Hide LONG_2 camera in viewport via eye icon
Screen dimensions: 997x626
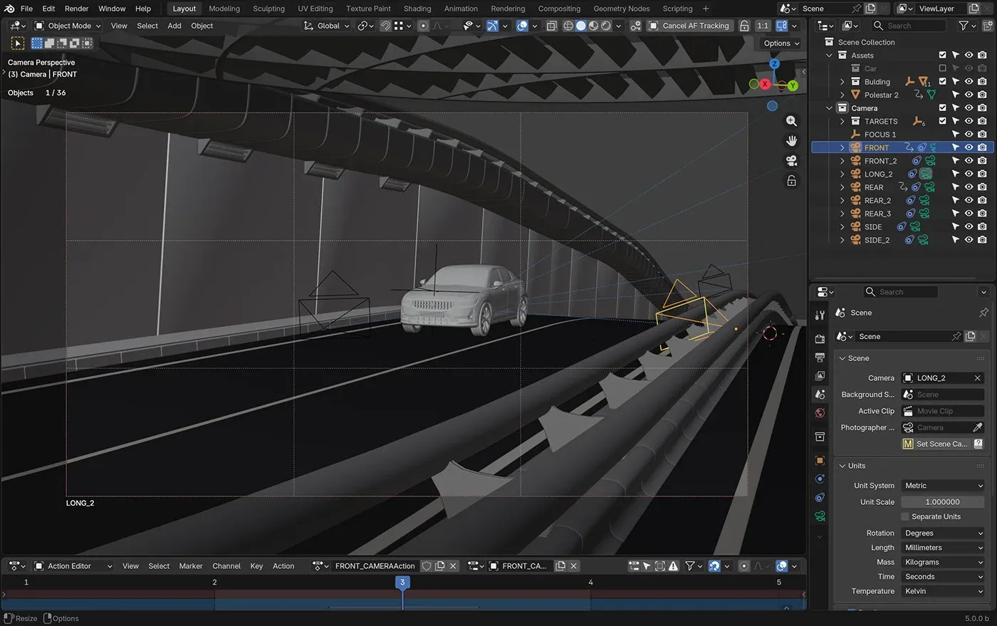(969, 174)
